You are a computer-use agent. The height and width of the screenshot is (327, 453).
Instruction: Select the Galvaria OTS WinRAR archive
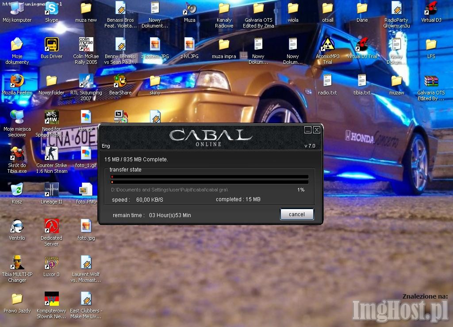point(431,81)
